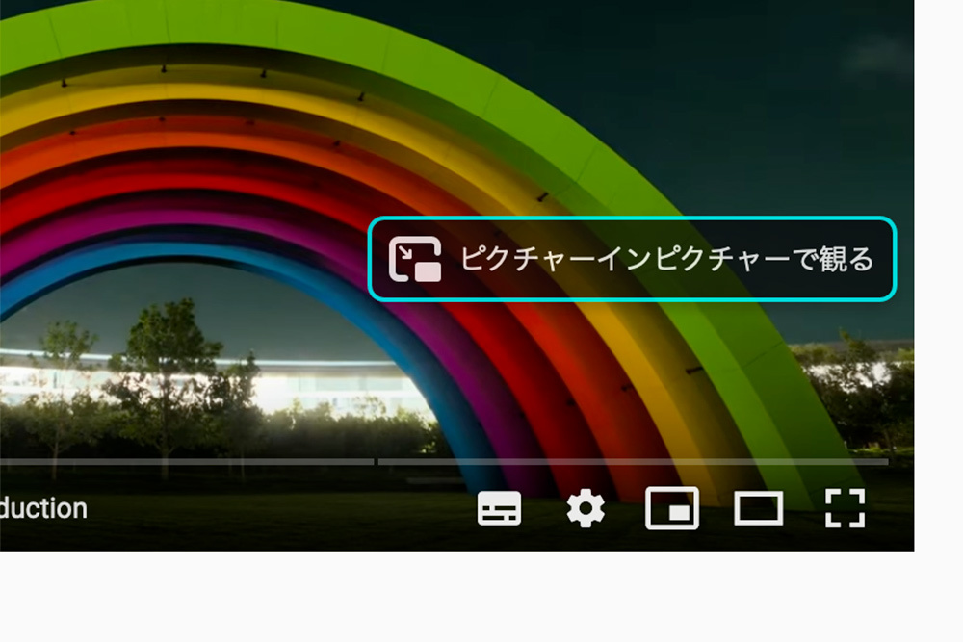Click the ピクチャーインピクチャーで観る button

[x=632, y=259]
